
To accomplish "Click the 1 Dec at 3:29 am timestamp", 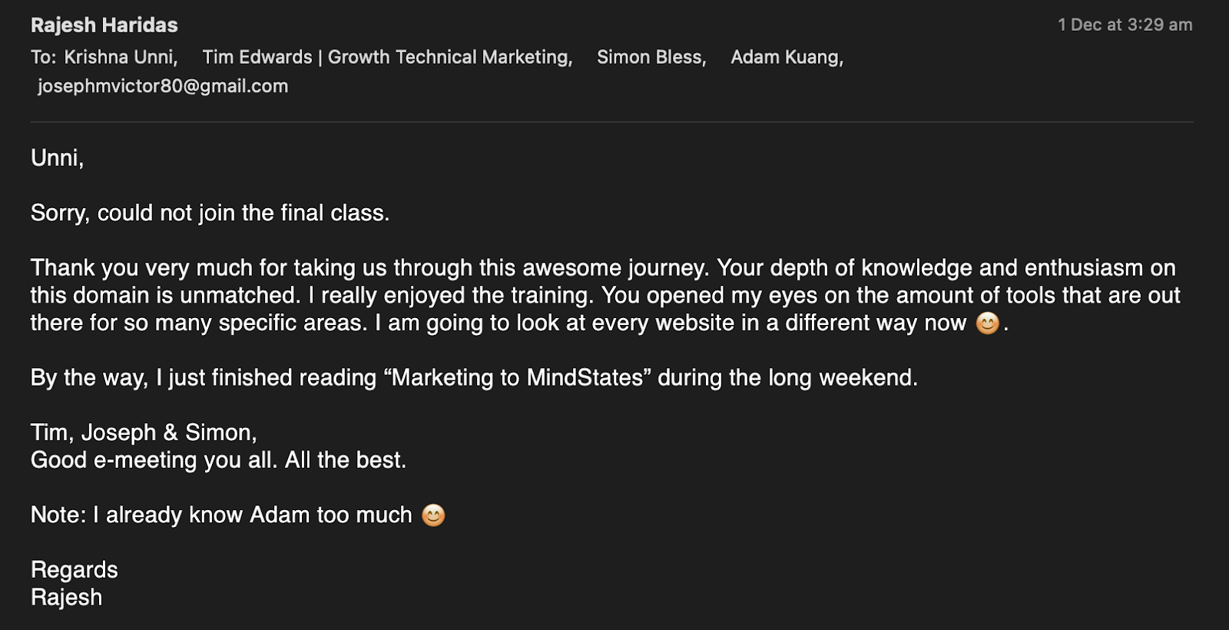I will [1125, 25].
